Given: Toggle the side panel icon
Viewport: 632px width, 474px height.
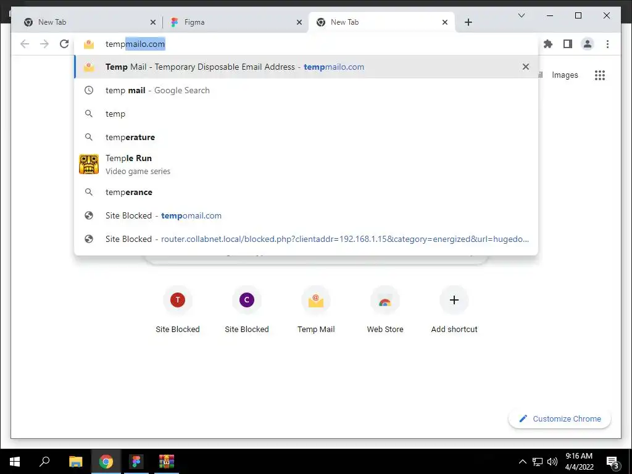Looking at the screenshot, I should click(568, 44).
